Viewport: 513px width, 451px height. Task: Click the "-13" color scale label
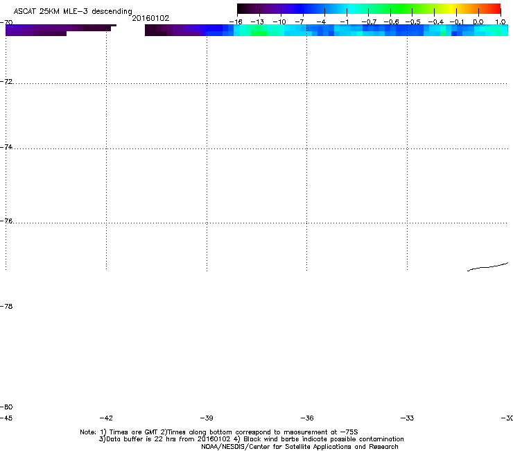click(257, 22)
